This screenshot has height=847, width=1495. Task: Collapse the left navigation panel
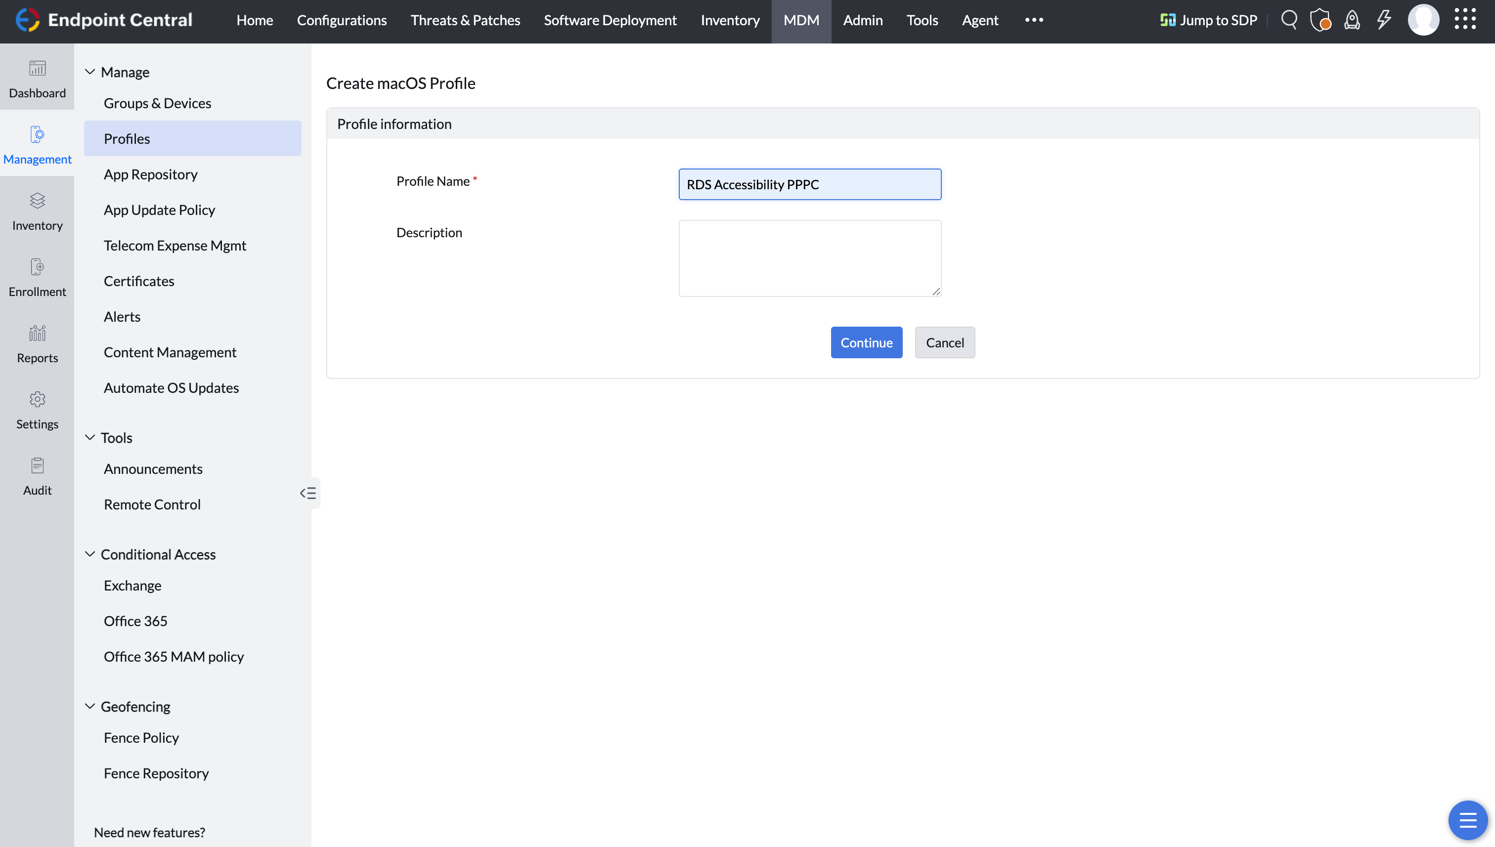[308, 493]
